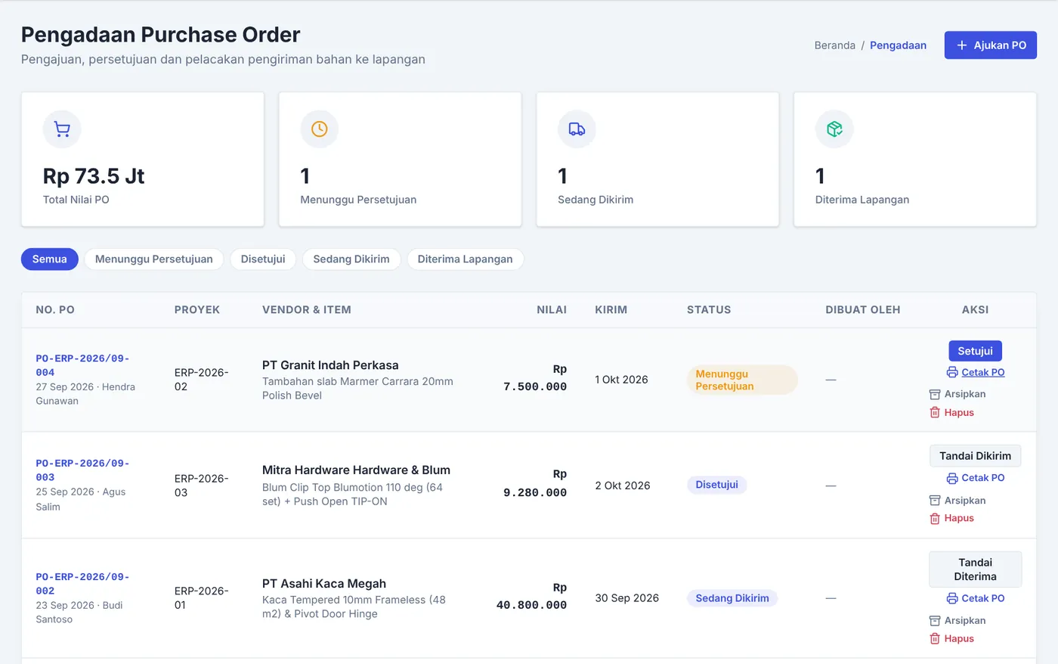The width and height of the screenshot is (1058, 664).
Task: Filter by Diterima Lapangan tab
Action: 465,259
